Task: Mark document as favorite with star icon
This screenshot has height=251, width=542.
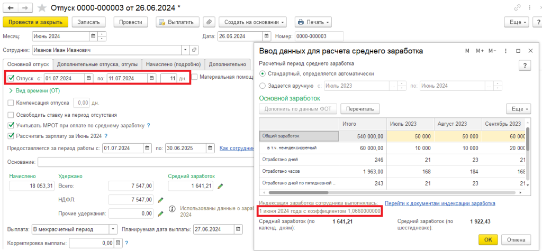Action: 41,8
